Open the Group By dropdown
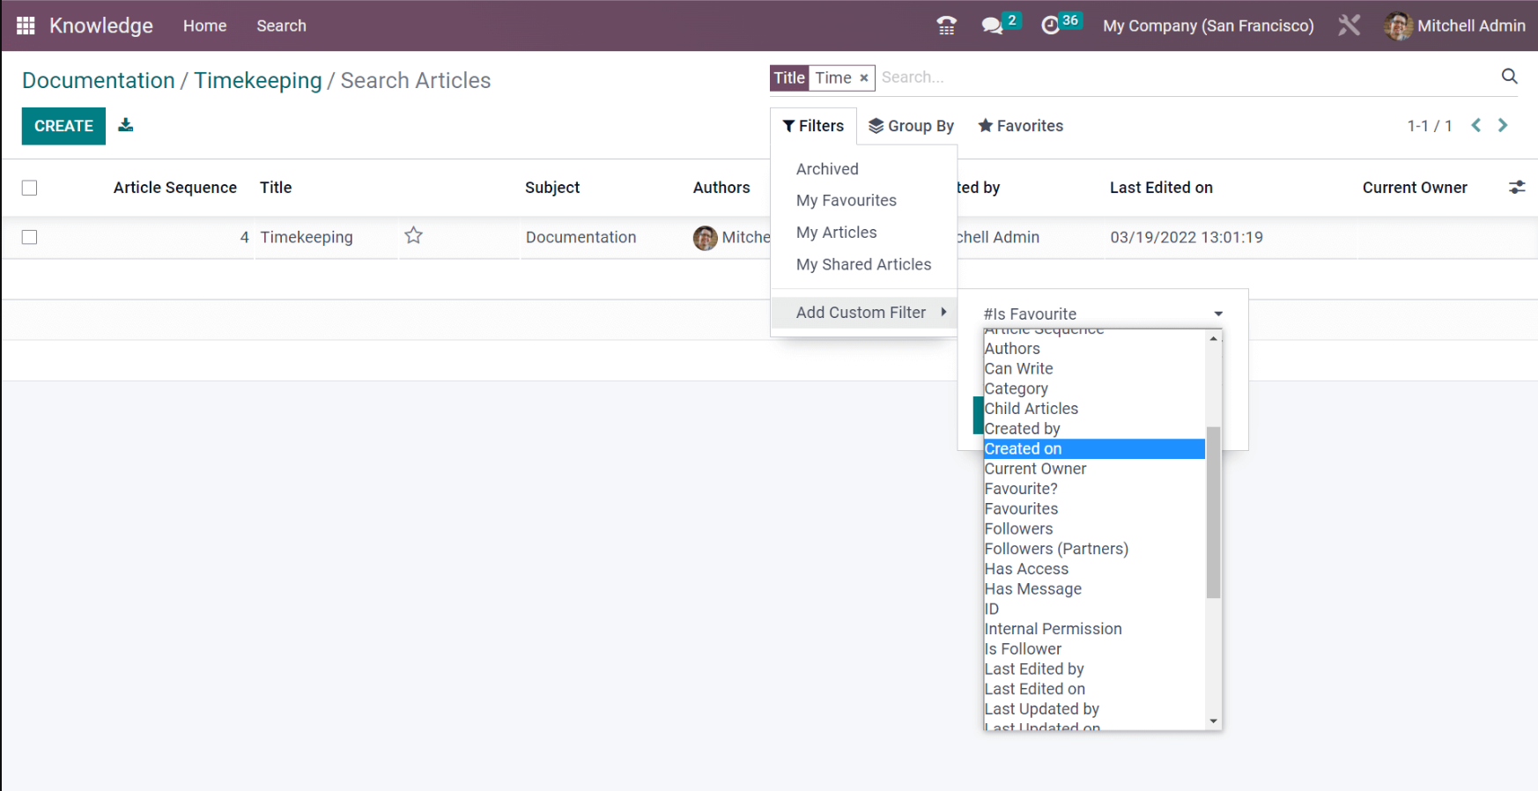1538x791 pixels. [x=911, y=126]
